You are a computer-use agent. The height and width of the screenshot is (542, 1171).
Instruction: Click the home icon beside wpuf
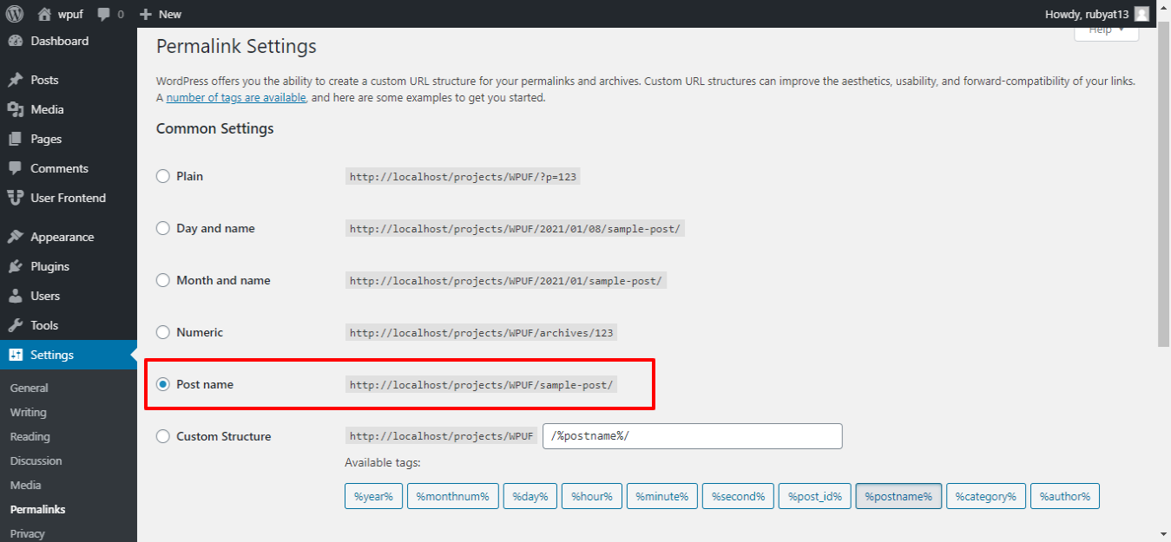[x=44, y=14]
